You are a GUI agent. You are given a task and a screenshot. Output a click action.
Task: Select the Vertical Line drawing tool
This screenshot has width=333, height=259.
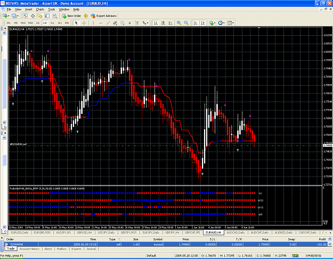[x=93, y=23]
